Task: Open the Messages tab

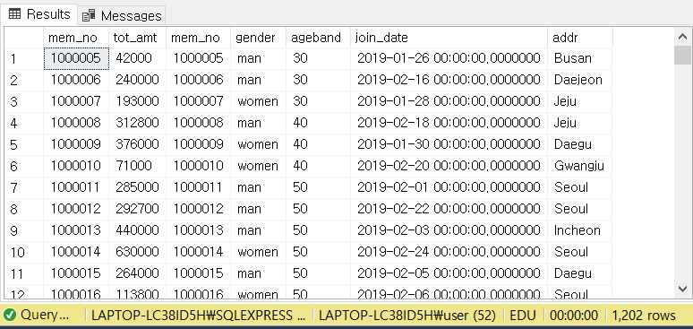Action: (122, 15)
